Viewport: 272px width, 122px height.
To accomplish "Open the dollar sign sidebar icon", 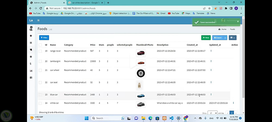I will (x=31, y=64).
